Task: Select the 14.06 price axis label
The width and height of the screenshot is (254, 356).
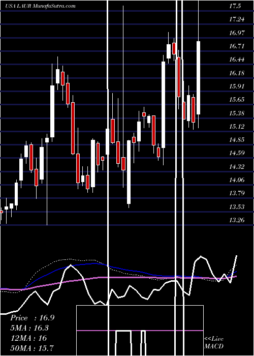Action: pos(237,180)
